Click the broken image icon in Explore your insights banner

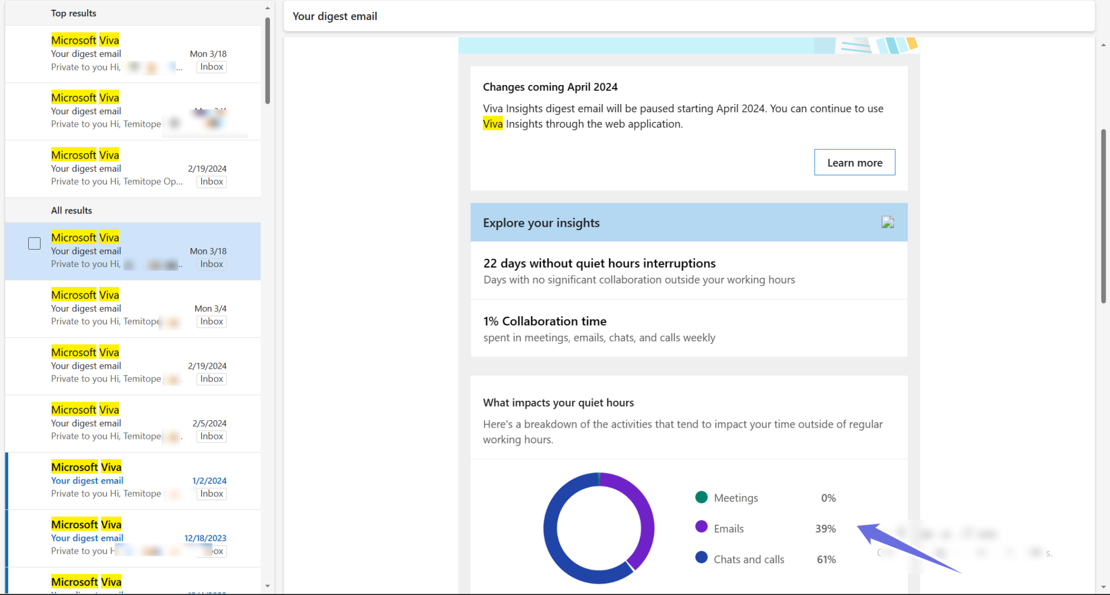(x=887, y=222)
